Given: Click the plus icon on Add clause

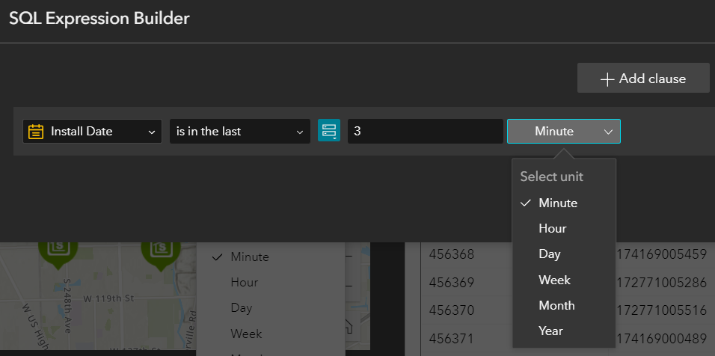Looking at the screenshot, I should [x=607, y=79].
